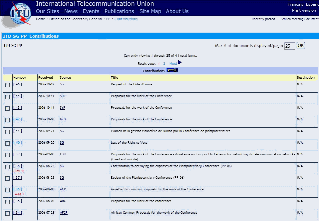The width and height of the screenshot is (319, 221).
Task: Click the +Add.1 label under document 36
Action: point(19,194)
